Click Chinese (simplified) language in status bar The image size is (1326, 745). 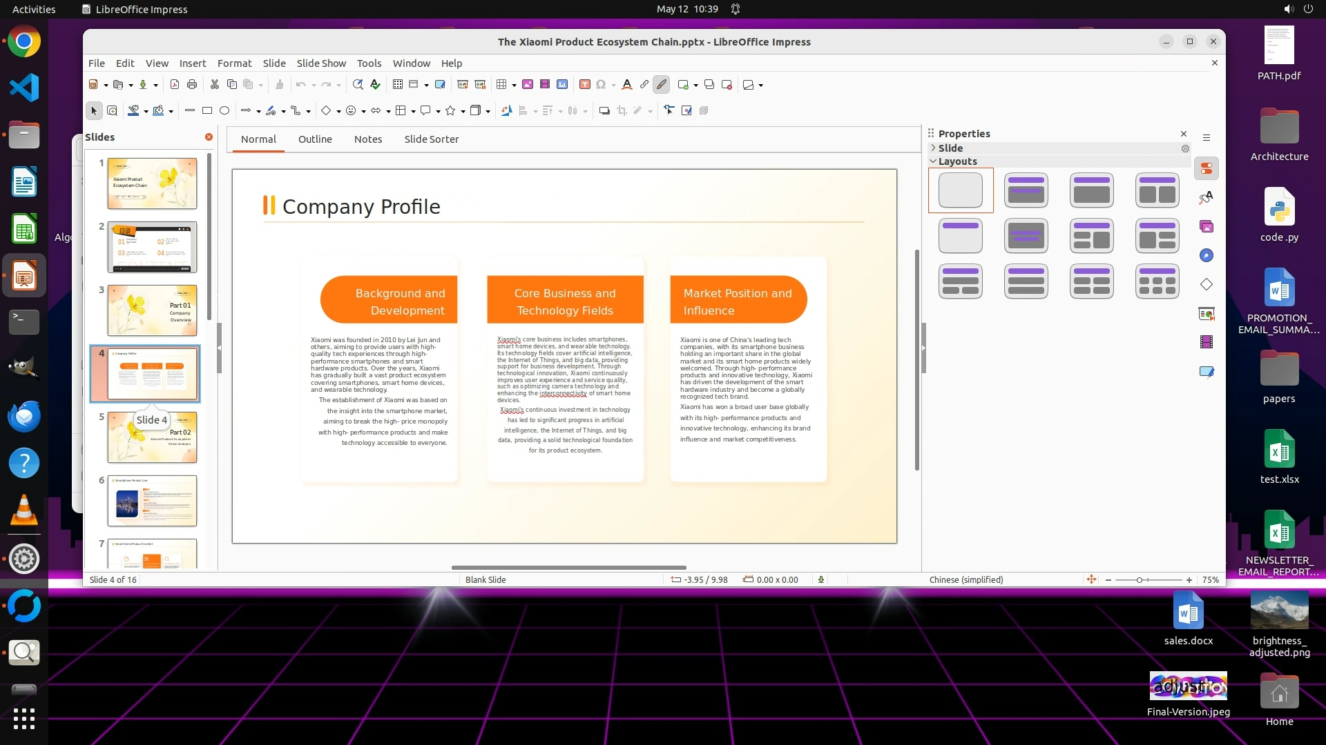pyautogui.click(x=966, y=580)
